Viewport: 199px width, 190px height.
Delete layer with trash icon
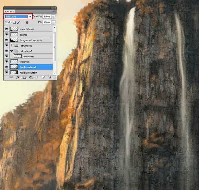(49, 77)
